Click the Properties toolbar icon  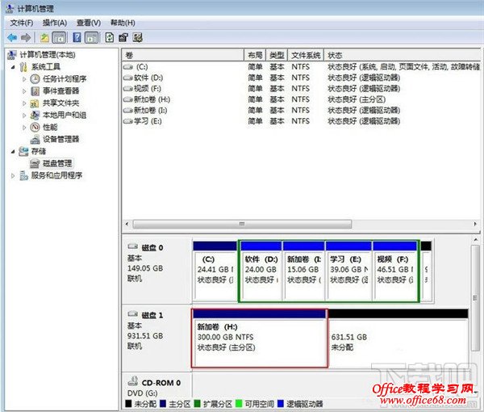pos(123,38)
